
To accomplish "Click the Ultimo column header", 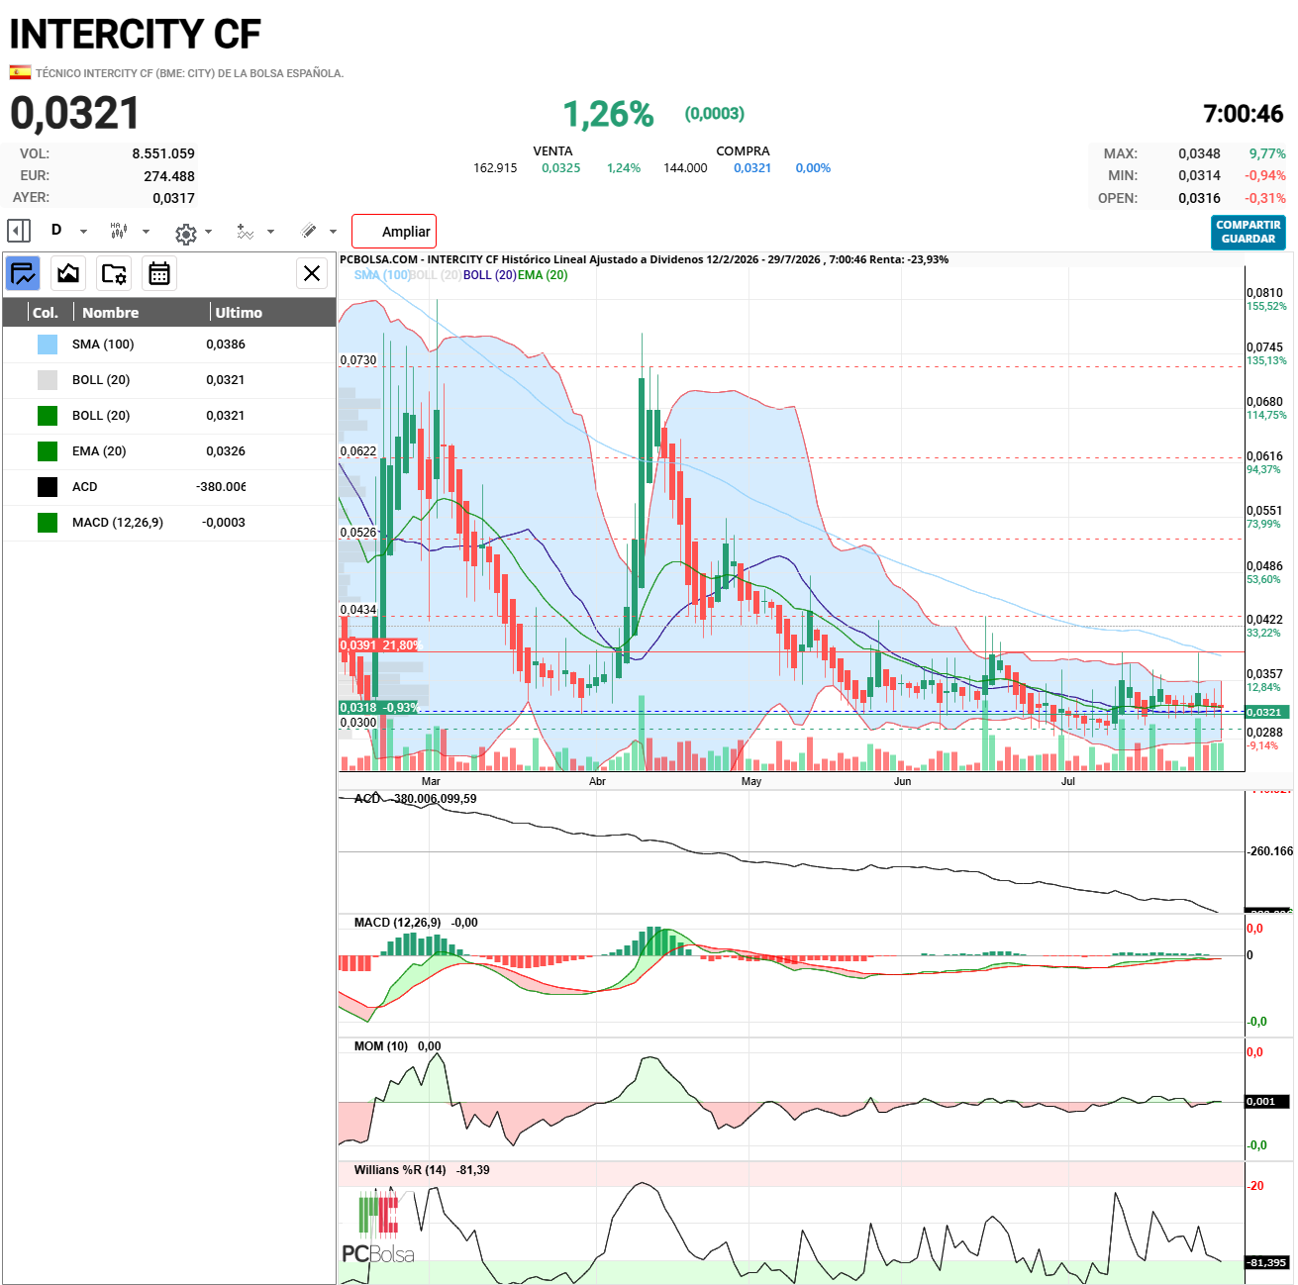I will pyautogui.click(x=239, y=313).
